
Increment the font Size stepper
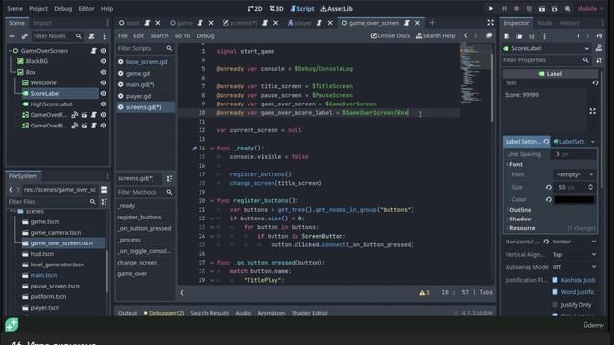(x=591, y=186)
